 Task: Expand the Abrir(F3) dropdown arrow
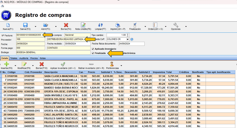(x=56, y=26)
